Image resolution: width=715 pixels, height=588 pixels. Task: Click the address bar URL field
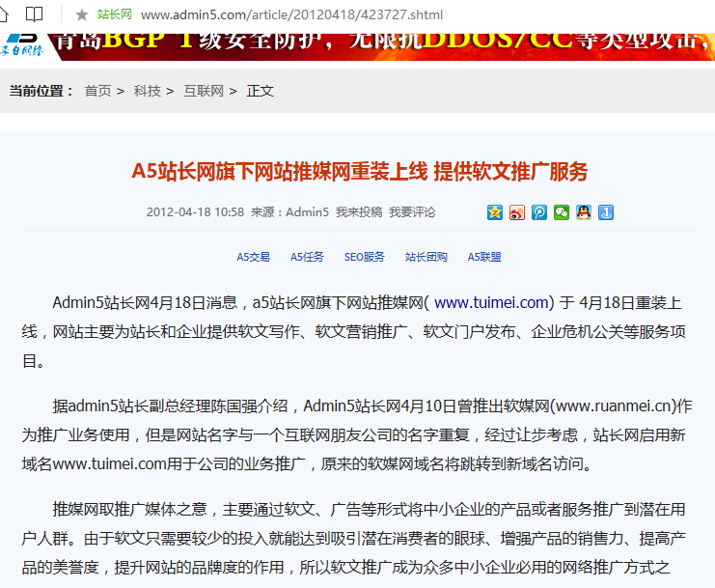291,15
